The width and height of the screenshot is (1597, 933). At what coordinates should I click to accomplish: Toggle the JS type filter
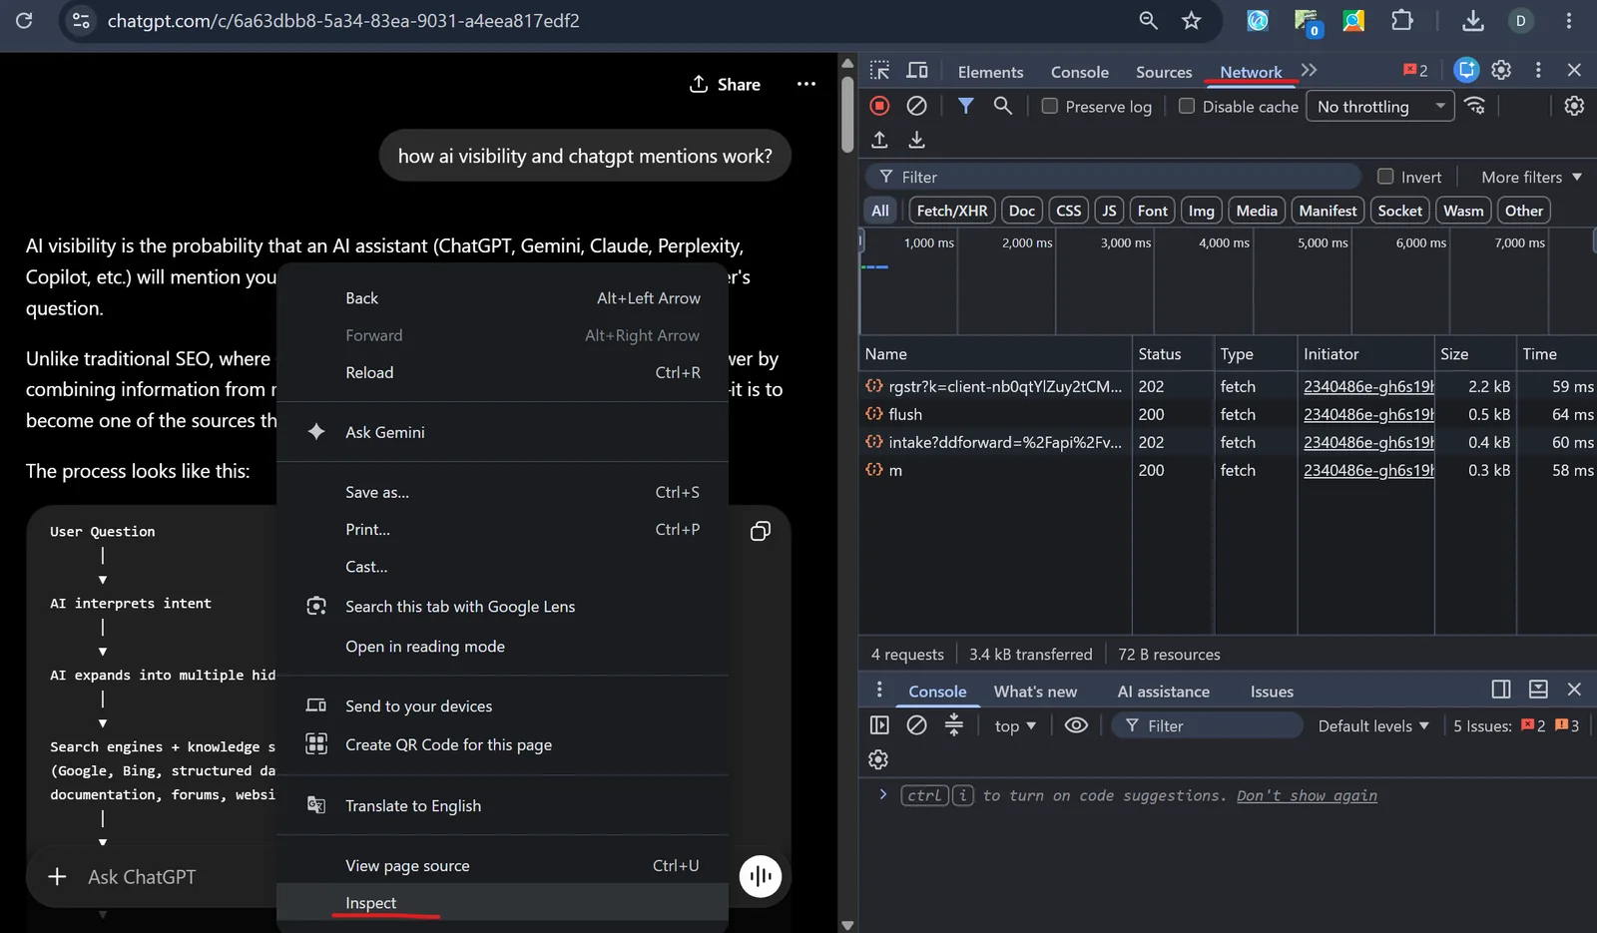point(1109,211)
